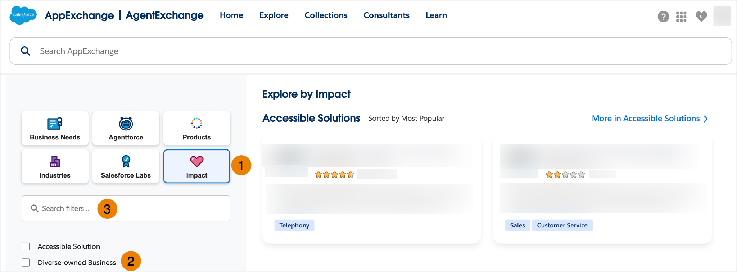Check the Diverse-owned Business filter
Screen dimensions: 737x272
point(26,263)
